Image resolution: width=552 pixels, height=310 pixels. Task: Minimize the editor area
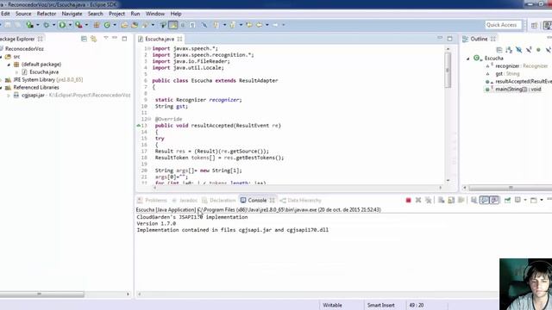click(x=440, y=38)
